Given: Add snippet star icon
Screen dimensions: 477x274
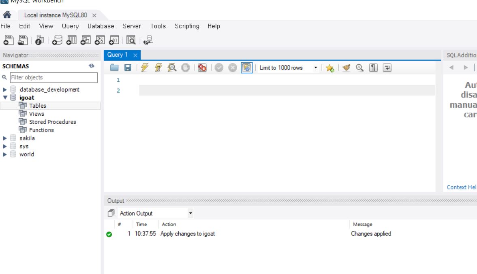Looking at the screenshot, I should pos(330,68).
